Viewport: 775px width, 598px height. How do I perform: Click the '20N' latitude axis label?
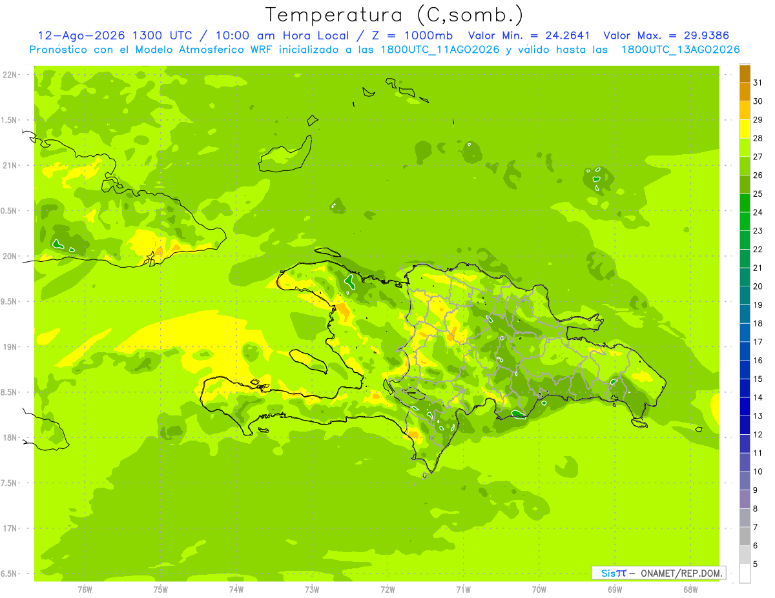(x=10, y=256)
